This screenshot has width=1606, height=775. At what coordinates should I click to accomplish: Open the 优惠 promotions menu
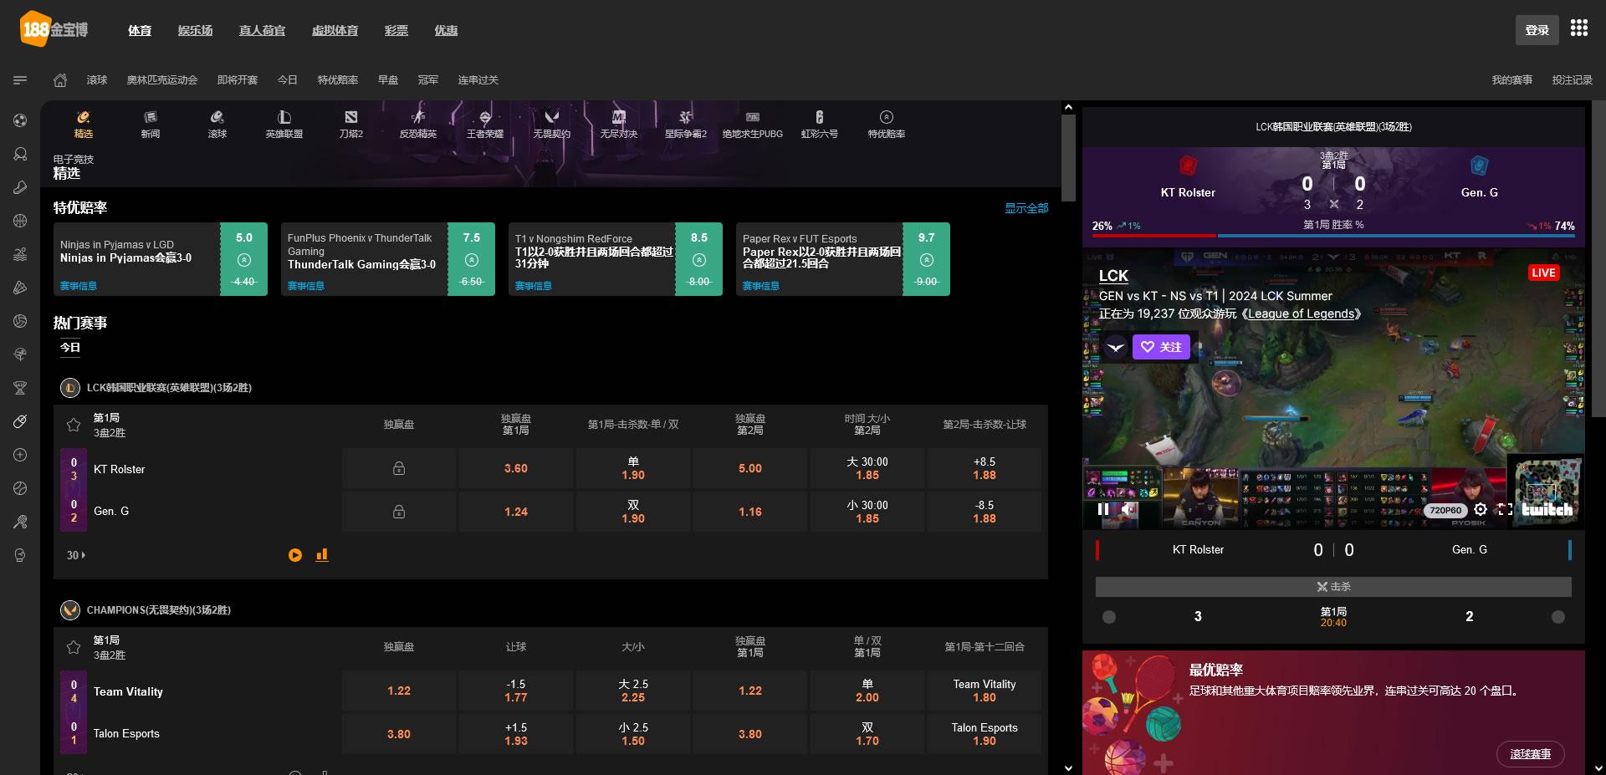pos(446,30)
